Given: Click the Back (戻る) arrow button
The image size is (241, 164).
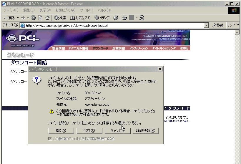Looking at the screenshot, I should click(x=9, y=18).
